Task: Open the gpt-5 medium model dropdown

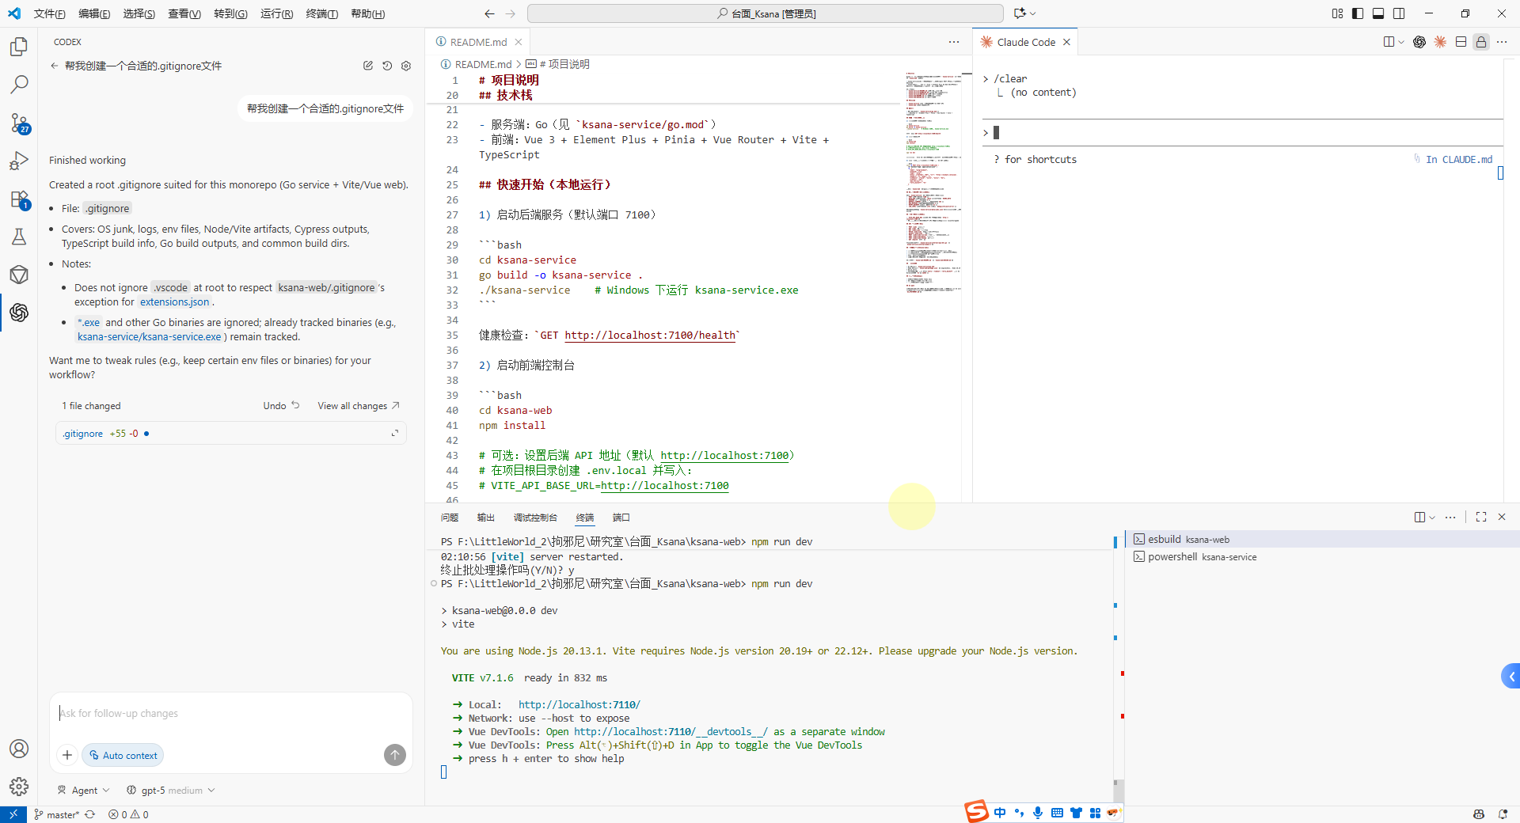Action: 171,790
